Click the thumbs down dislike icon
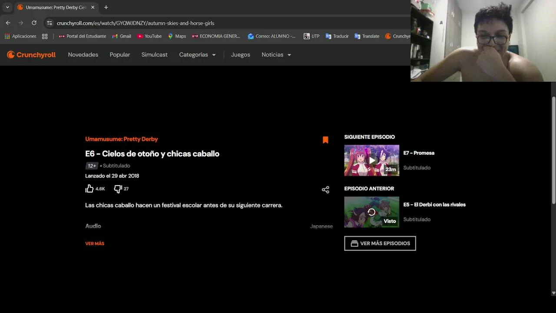Image resolution: width=556 pixels, height=313 pixels. click(x=118, y=189)
